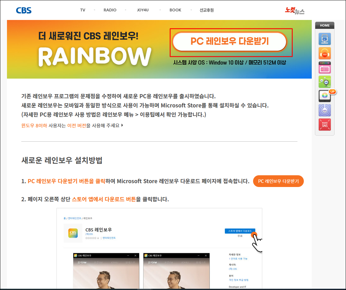Click the large PC 레인보우 다운받기 banner button

(230, 42)
